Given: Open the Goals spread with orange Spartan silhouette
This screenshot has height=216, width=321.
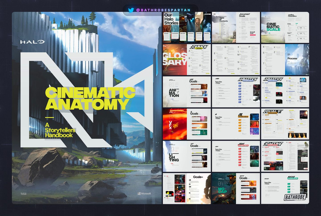Looking at the screenshot, I should point(187,188).
